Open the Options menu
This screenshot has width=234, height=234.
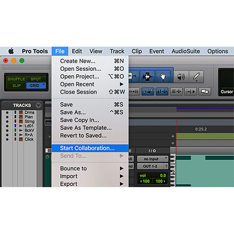tap(218, 51)
